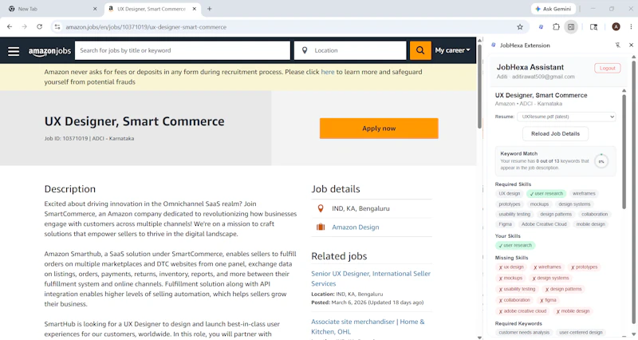Screen dimensions: 638x340
Task: Switch to the New Tab tab
Action: click(53, 9)
